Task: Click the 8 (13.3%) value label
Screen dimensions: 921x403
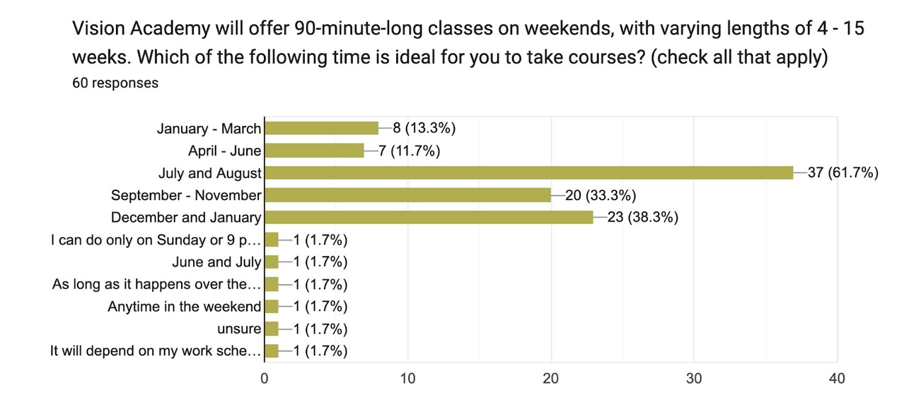Action: click(x=424, y=128)
